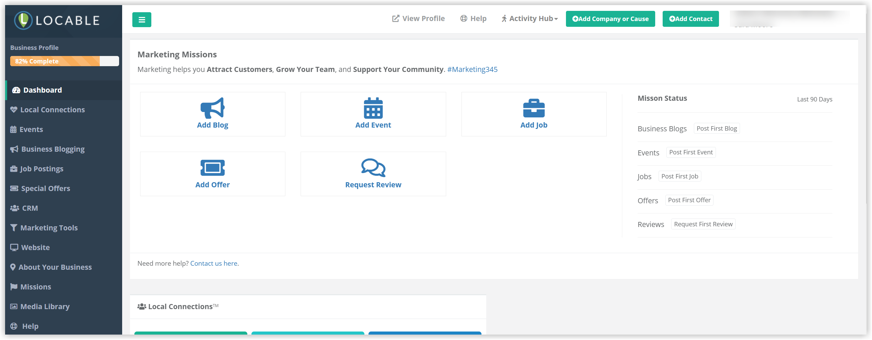Click the Misson Status heading
The height and width of the screenshot is (340, 872).
(662, 98)
